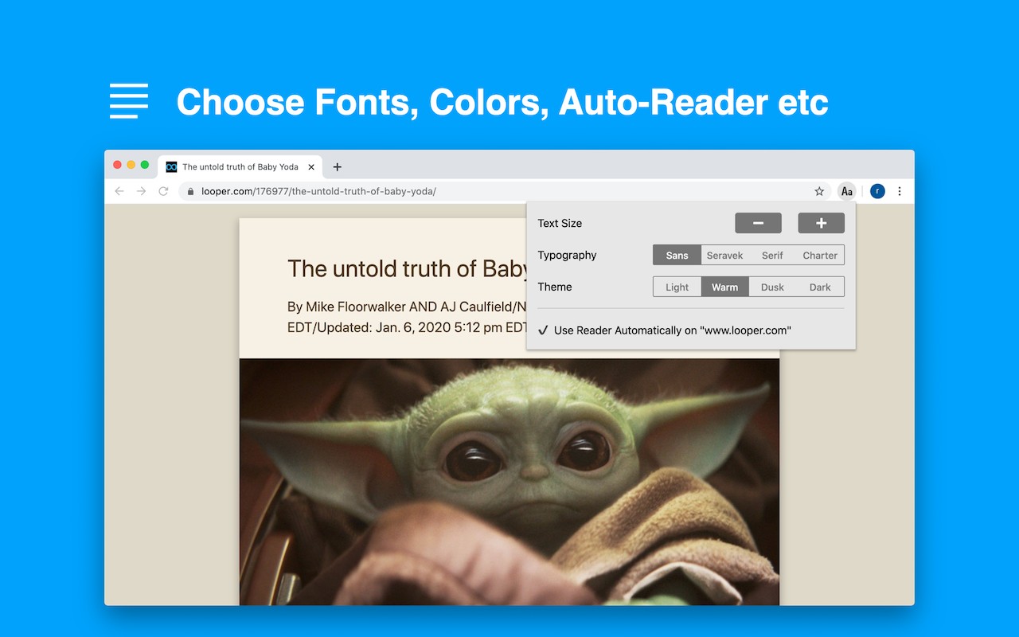1019x637 pixels.
Task: Minimize the browser window with yellow button
Action: point(131,165)
